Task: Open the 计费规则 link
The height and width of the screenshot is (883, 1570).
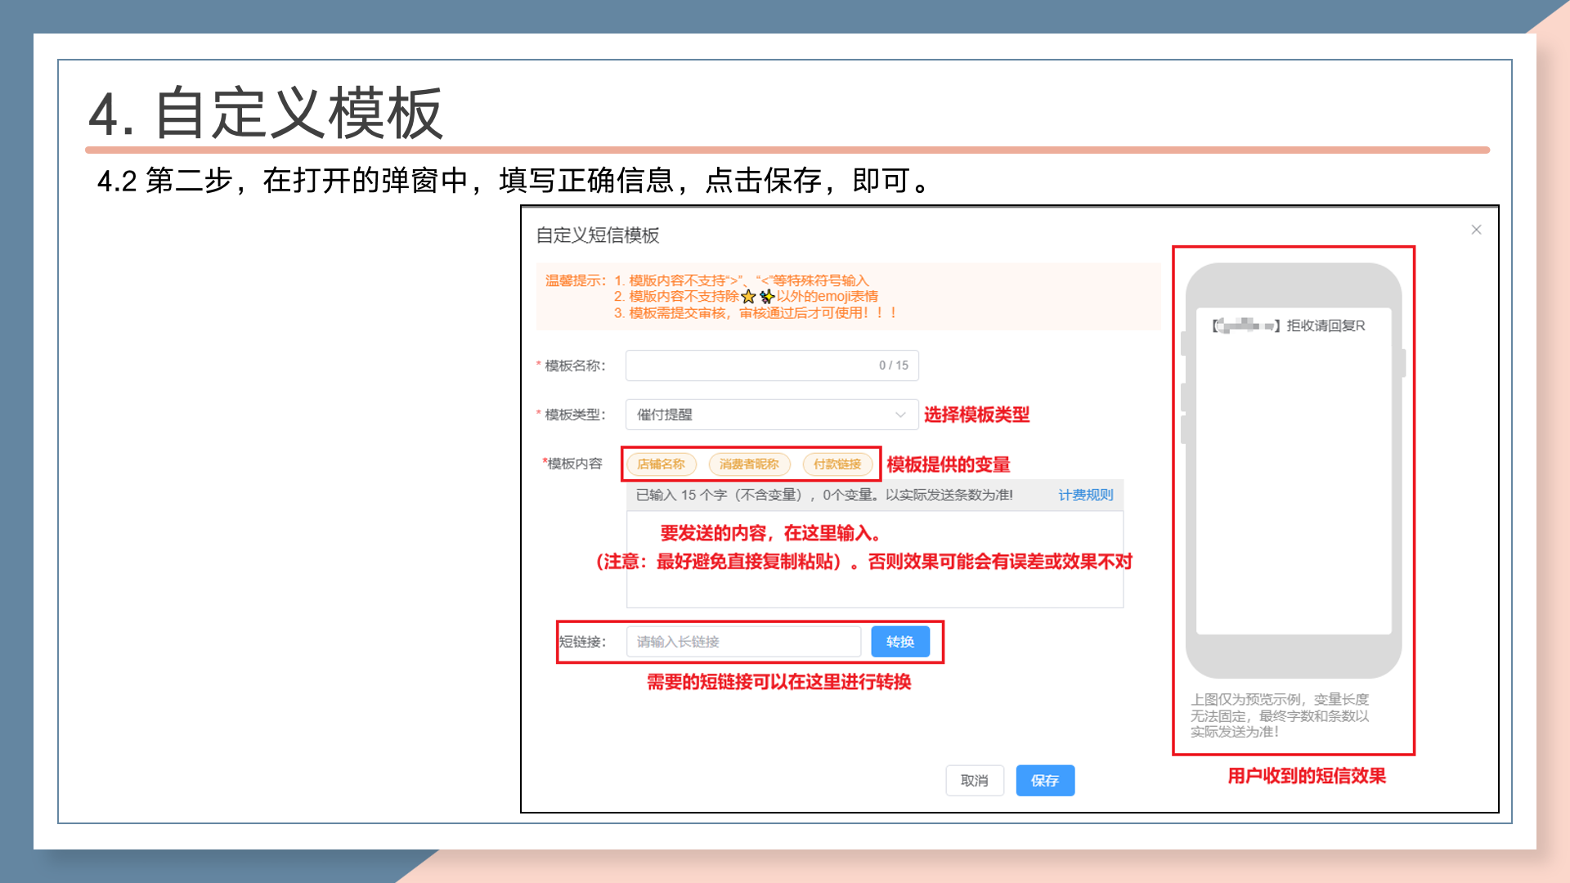Action: click(1085, 495)
